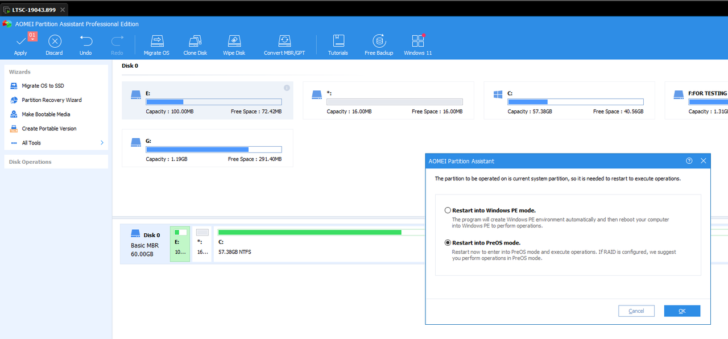Select the F:FOR TESTING partition card
728x339 pixels.
696,101
